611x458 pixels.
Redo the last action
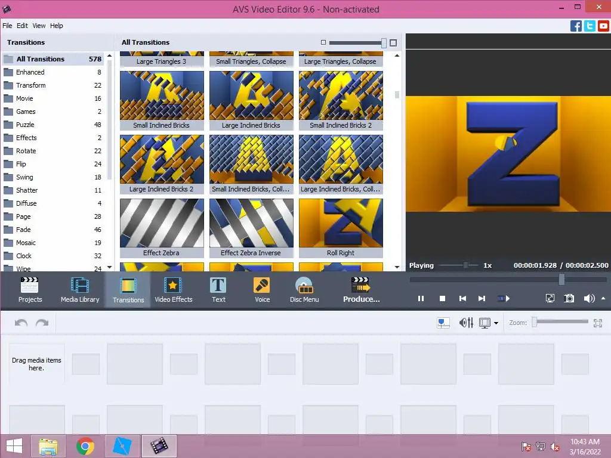(42, 323)
